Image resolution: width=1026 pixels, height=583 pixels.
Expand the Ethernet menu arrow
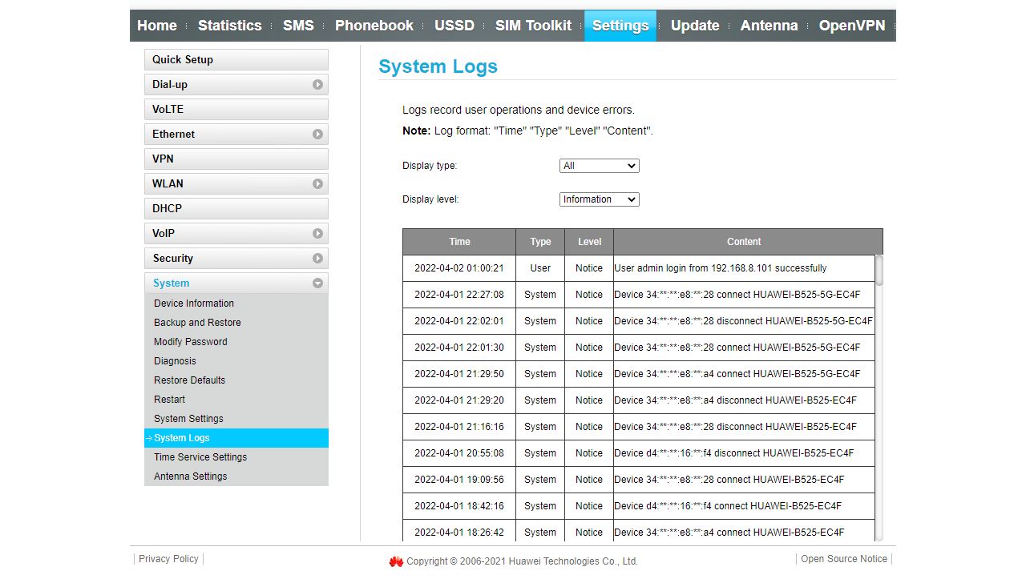(x=317, y=134)
